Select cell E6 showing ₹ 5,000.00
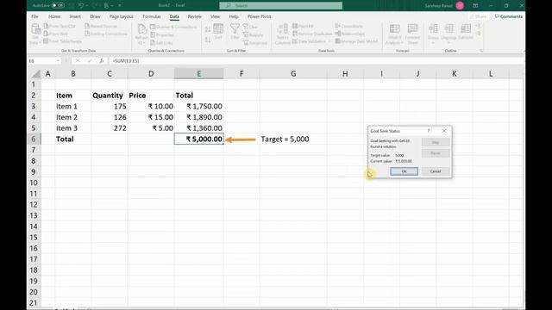The height and width of the screenshot is (310, 552). [x=198, y=139]
